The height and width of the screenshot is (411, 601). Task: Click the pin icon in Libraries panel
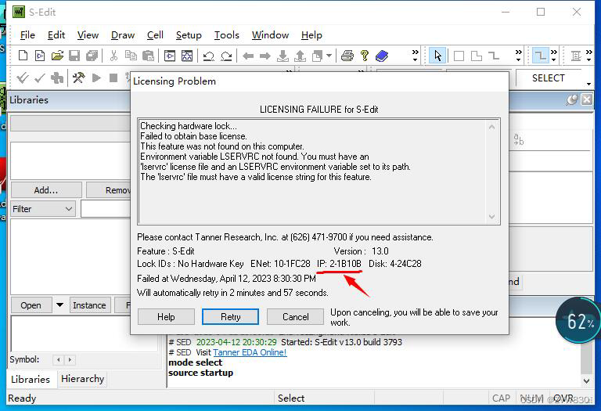point(572,100)
